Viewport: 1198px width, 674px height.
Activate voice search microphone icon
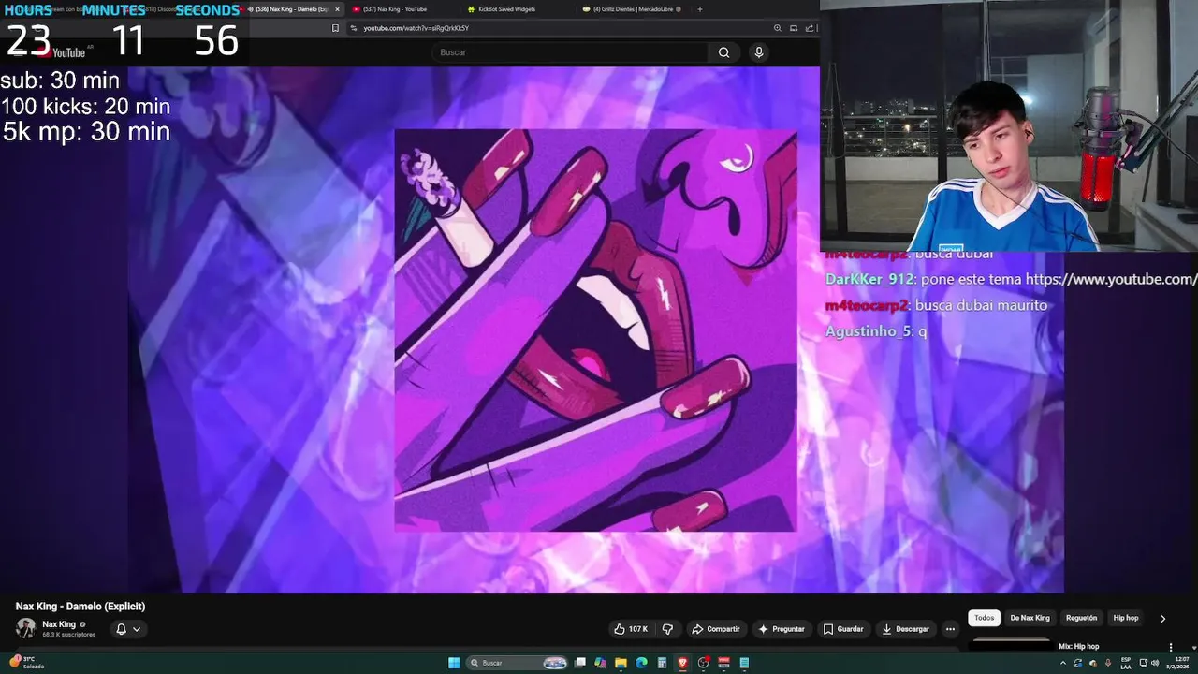tap(759, 52)
